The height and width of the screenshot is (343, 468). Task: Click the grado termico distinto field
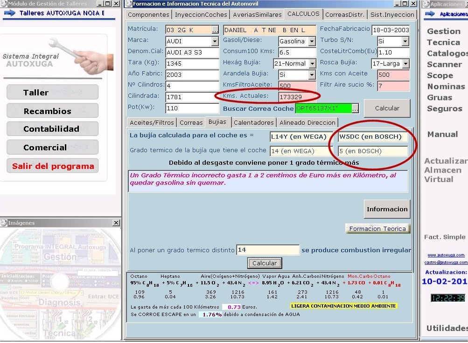coord(268,250)
